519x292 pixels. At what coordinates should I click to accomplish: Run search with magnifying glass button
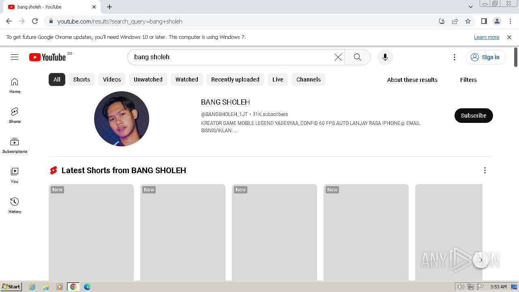(357, 57)
